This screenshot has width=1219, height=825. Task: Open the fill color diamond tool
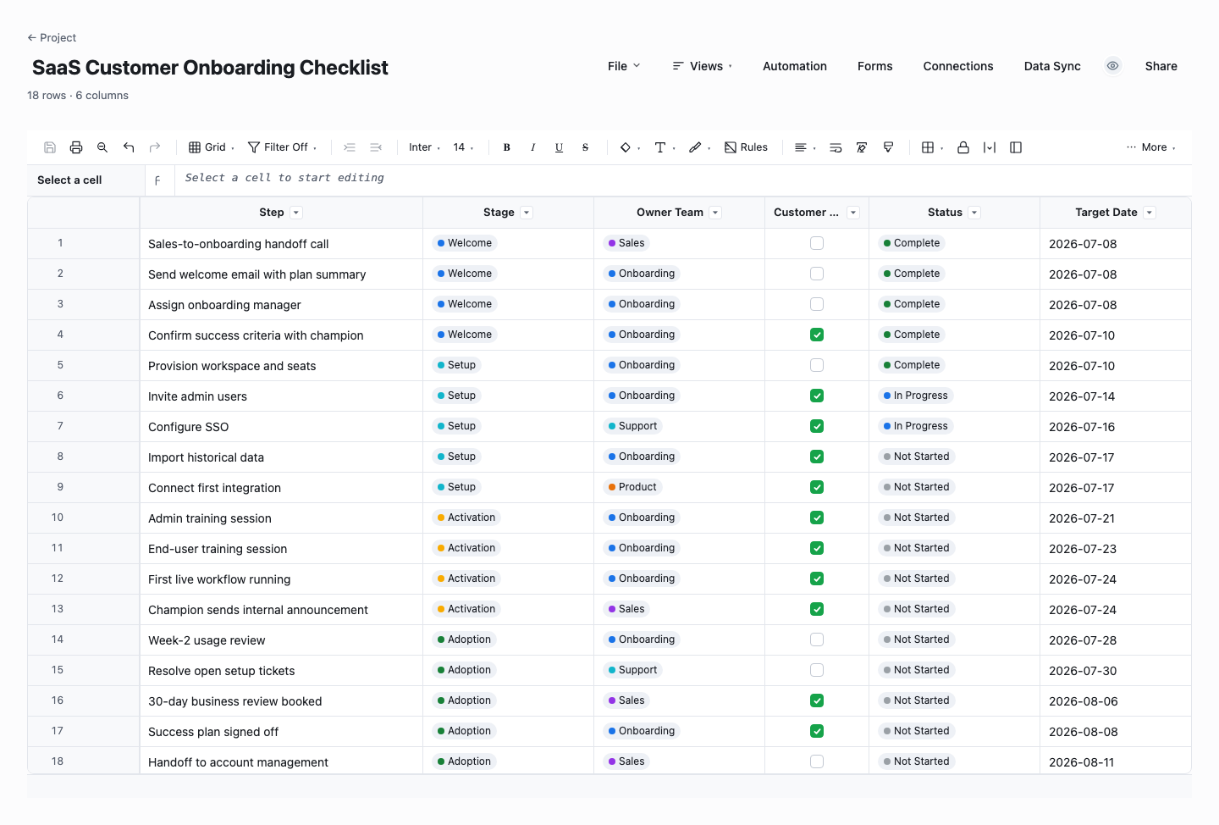pos(630,147)
